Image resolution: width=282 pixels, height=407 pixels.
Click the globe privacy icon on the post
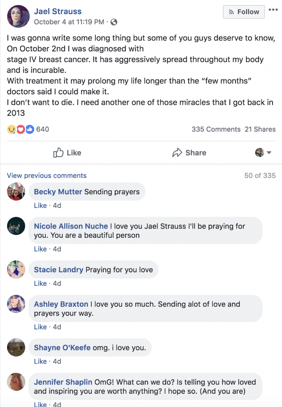tap(114, 23)
